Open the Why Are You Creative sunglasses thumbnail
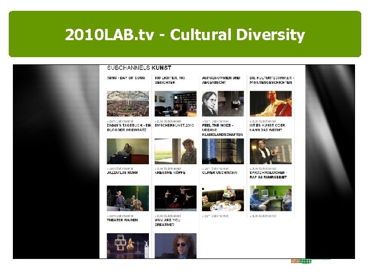This screenshot has height=278, width=371. pos(176,246)
